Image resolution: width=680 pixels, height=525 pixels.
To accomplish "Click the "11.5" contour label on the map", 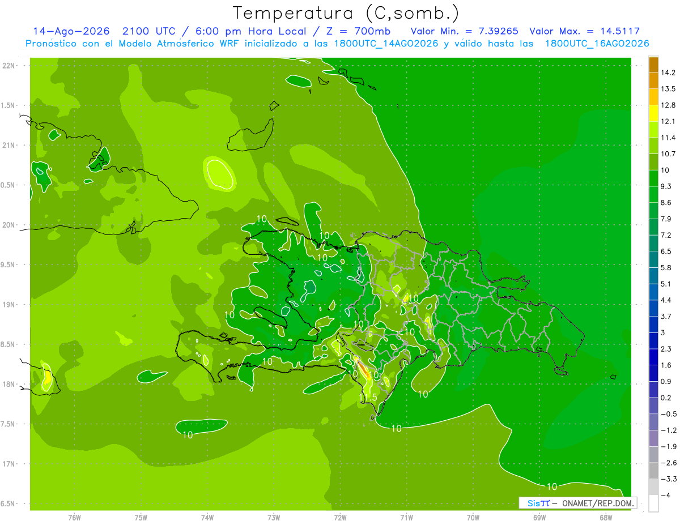I will coord(367,397).
